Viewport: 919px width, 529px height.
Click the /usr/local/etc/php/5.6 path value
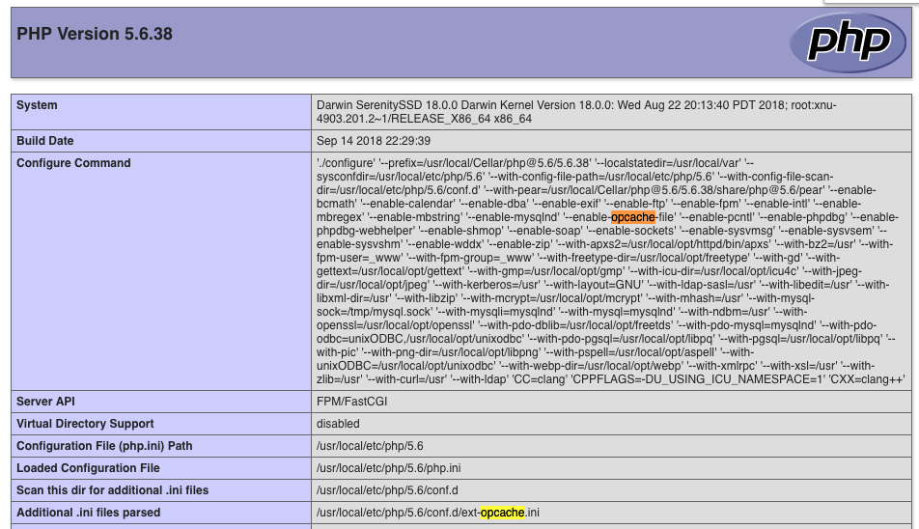point(370,446)
